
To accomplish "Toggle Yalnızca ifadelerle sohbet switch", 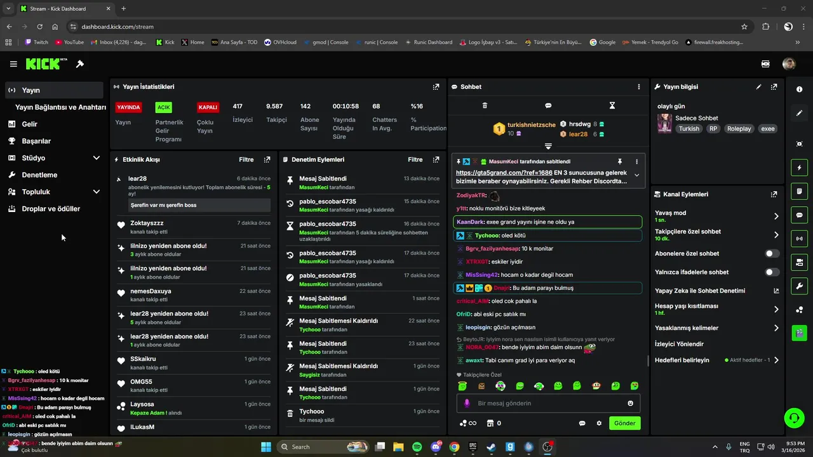I will coord(772,272).
